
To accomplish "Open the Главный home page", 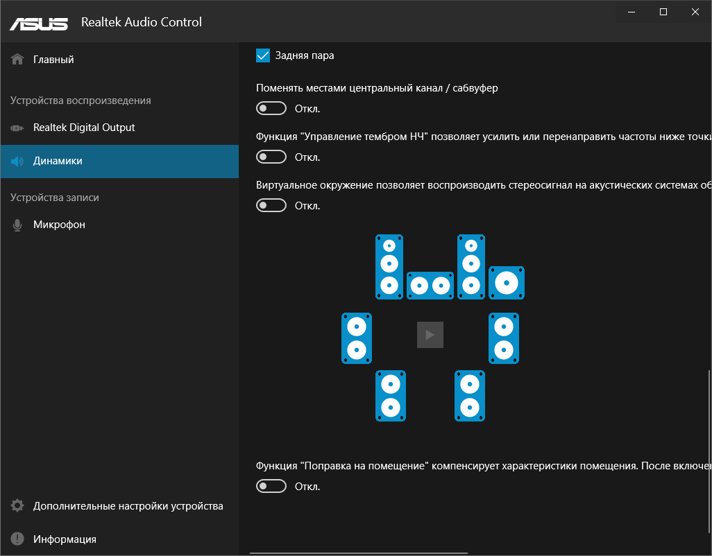I will pyautogui.click(x=53, y=60).
